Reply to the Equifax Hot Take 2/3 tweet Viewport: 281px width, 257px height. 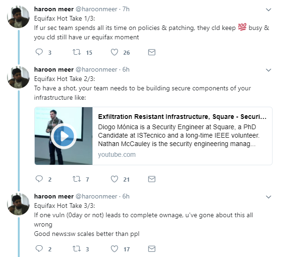tap(39, 179)
